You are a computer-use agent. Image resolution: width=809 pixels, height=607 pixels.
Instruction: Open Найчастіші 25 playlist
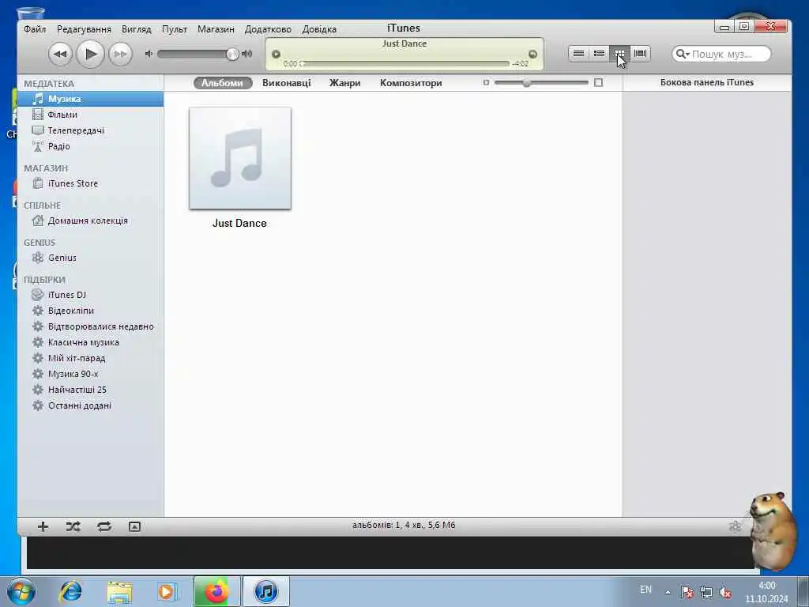coord(91,390)
